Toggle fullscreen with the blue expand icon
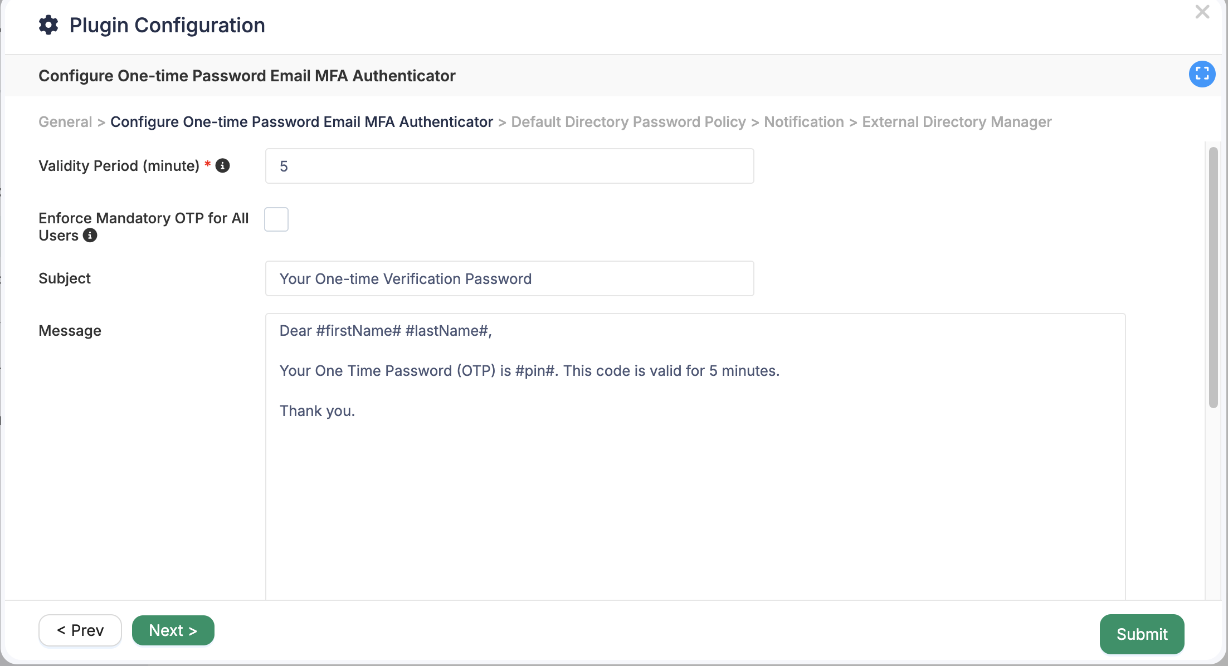Screen dimensions: 1228x666 pos(1202,74)
